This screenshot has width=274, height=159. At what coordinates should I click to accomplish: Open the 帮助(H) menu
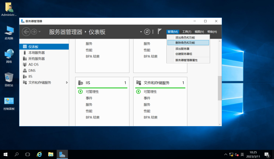212,32
